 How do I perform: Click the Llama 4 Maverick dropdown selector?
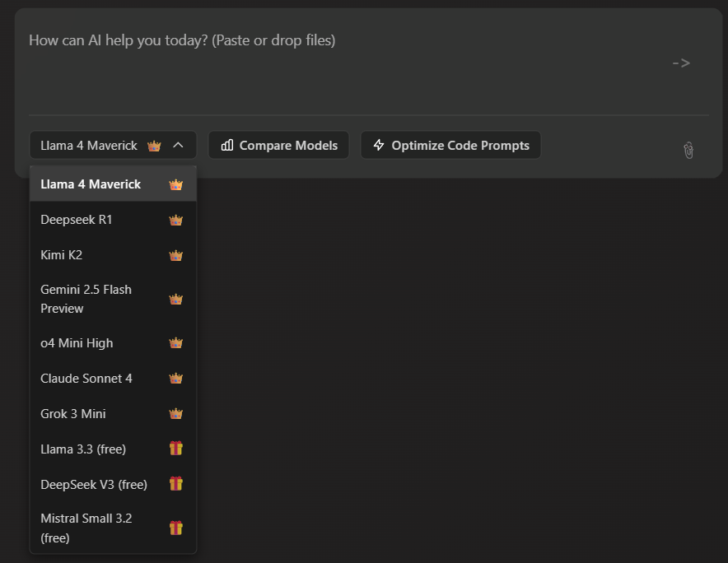click(x=113, y=145)
